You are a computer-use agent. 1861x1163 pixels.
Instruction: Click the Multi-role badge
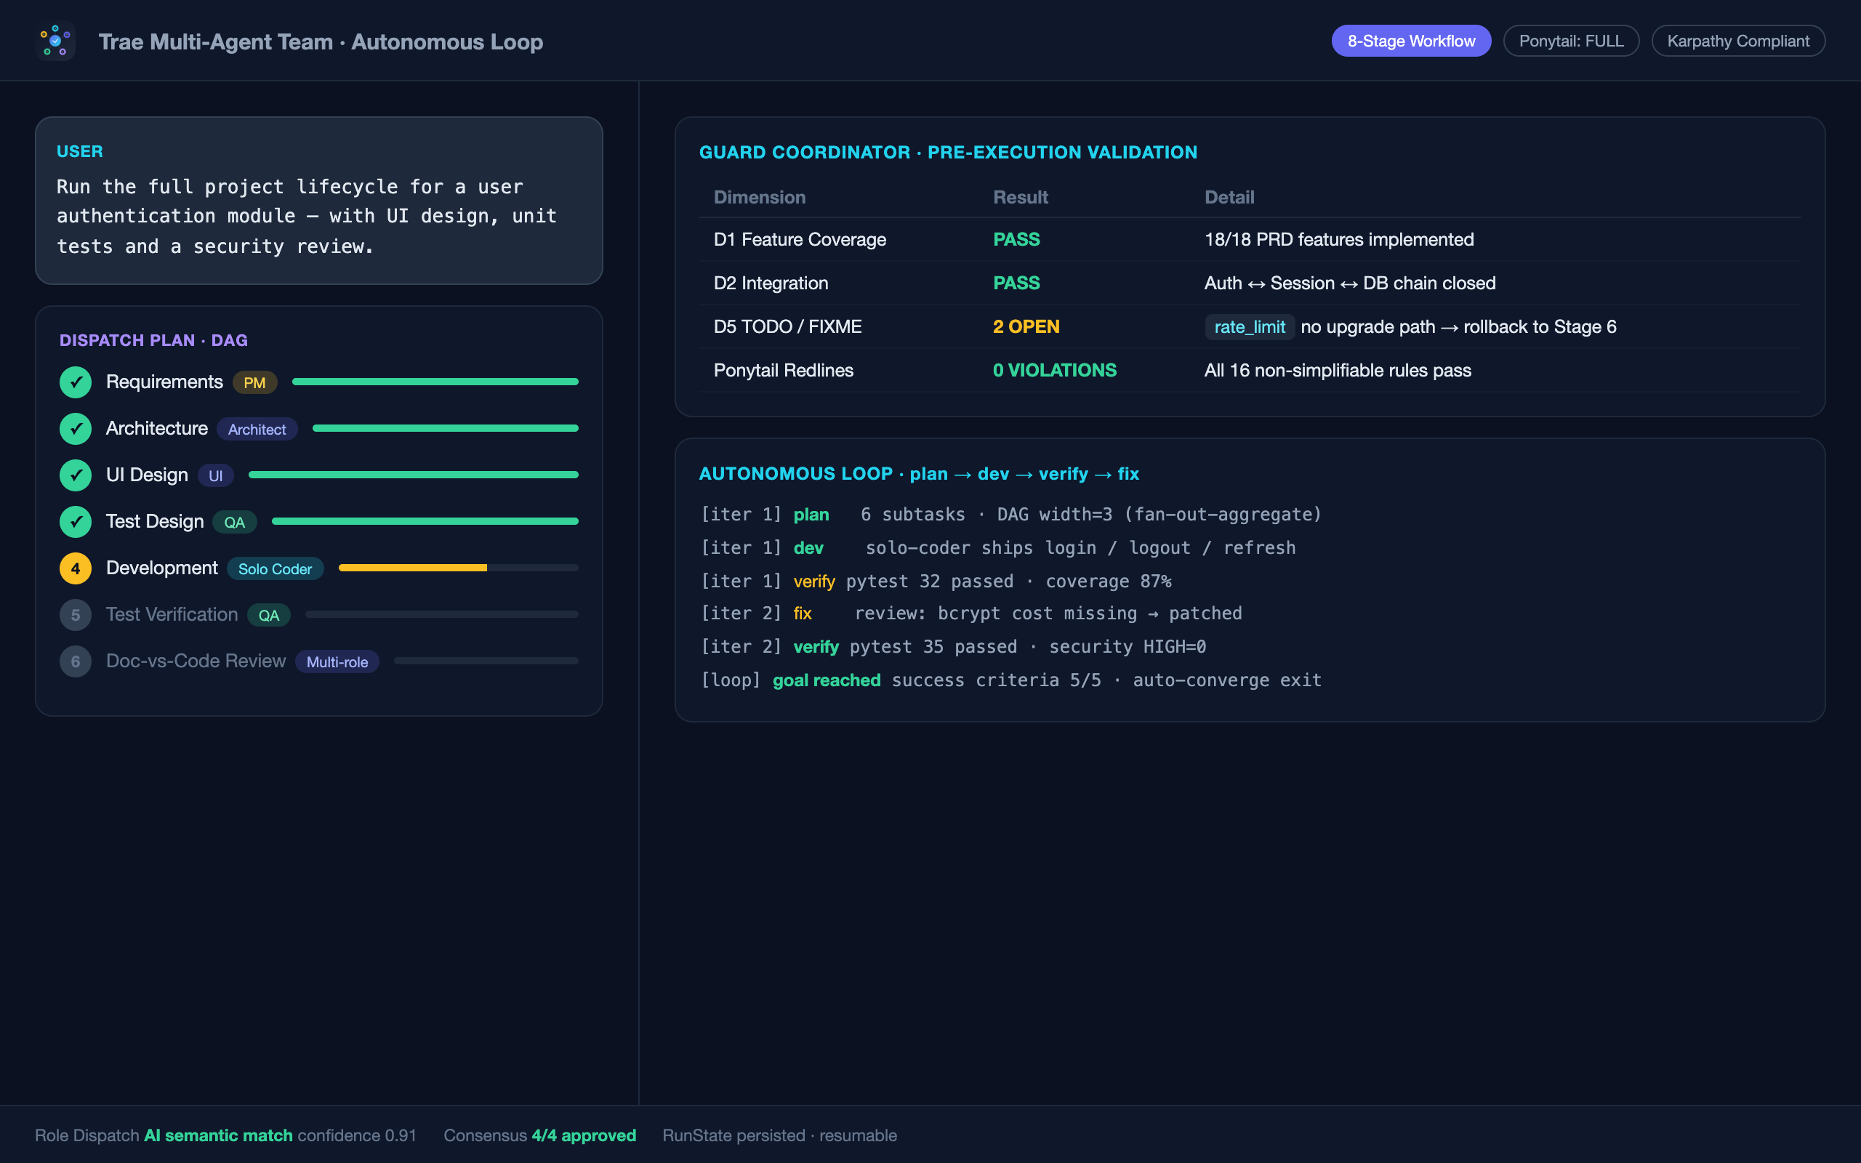pyautogui.click(x=337, y=661)
